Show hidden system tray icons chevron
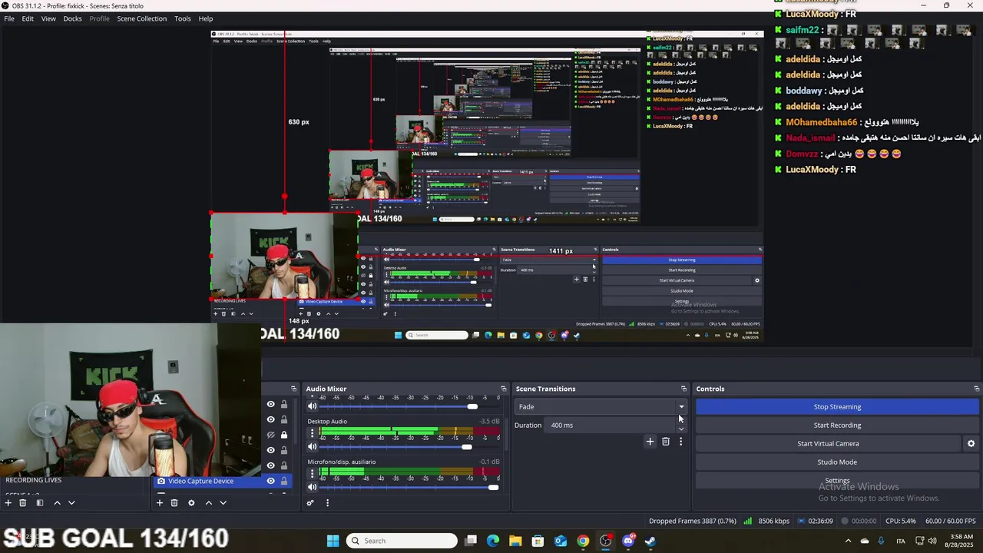 (847, 541)
